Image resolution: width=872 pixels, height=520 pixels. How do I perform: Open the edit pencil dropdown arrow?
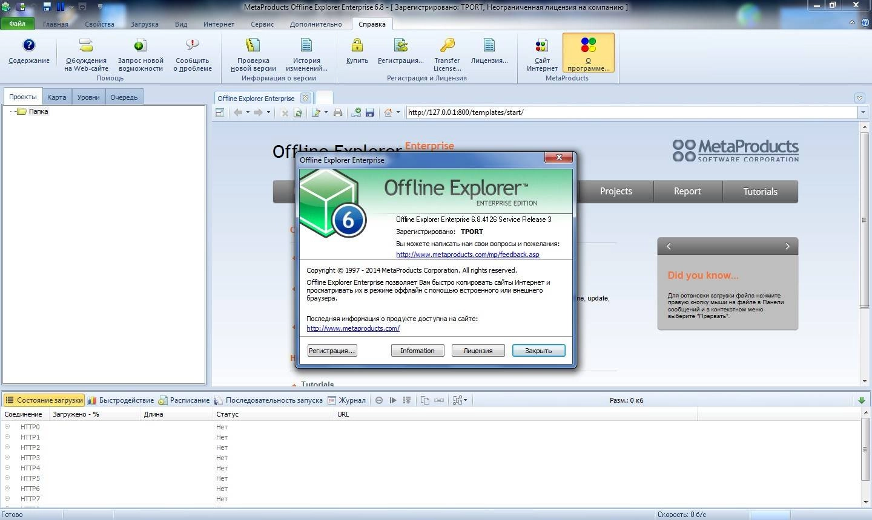tap(326, 112)
